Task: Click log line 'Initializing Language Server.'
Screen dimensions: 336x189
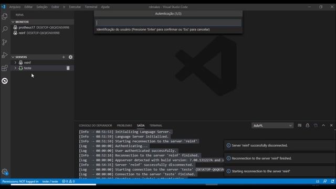Action: (x=143, y=132)
